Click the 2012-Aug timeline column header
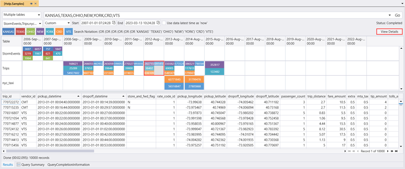405x169 pixels. coord(154,41)
